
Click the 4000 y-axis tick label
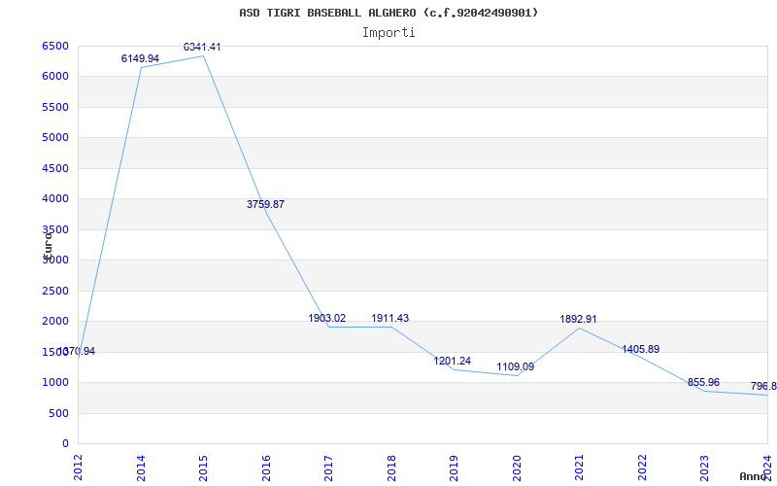(x=55, y=199)
